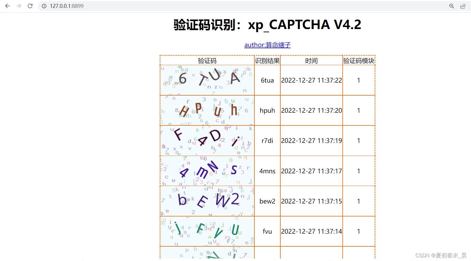
Task: Select the recognition result 4mns
Action: (x=267, y=171)
